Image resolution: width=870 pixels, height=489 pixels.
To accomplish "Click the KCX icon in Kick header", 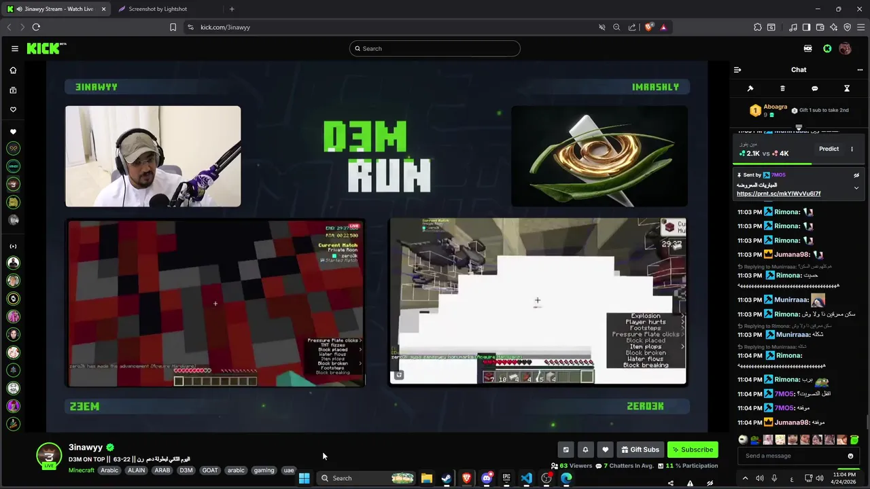I will click(x=807, y=48).
